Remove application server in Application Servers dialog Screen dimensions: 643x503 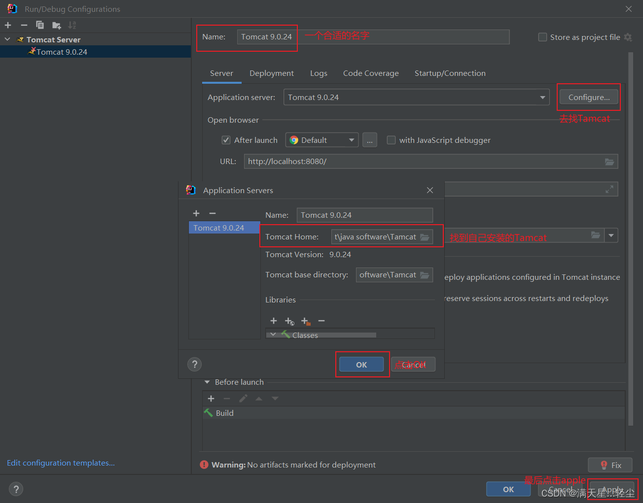tap(213, 213)
